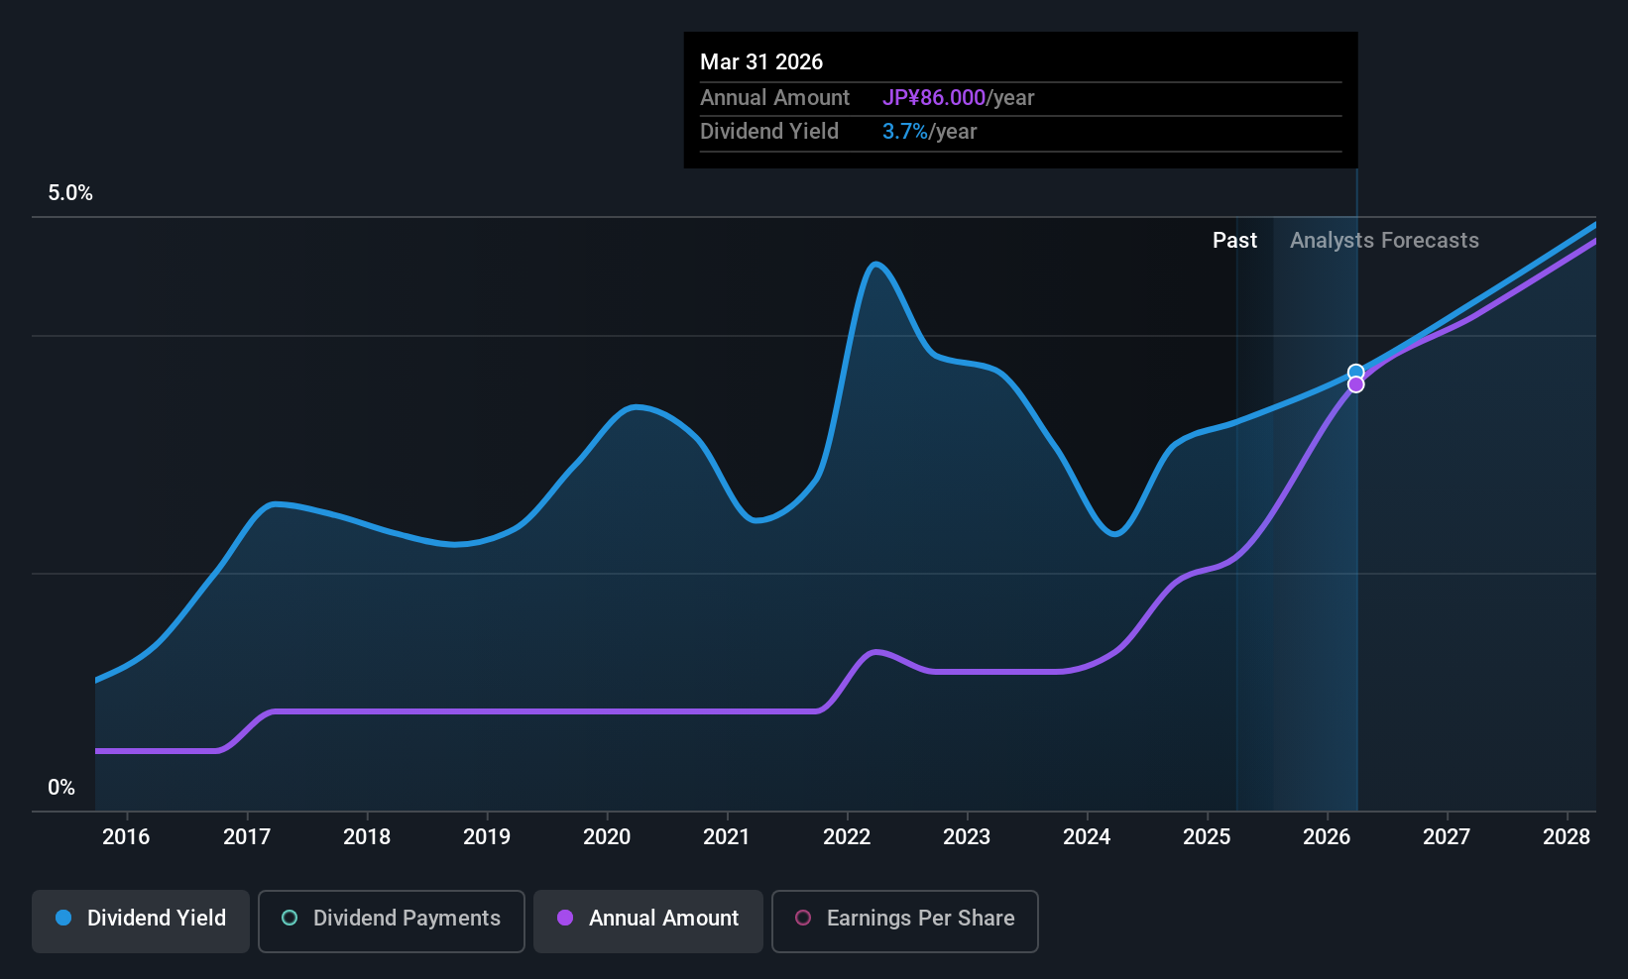Click the 2022 x-axis label
Screen dimensions: 1628x979
click(x=847, y=837)
